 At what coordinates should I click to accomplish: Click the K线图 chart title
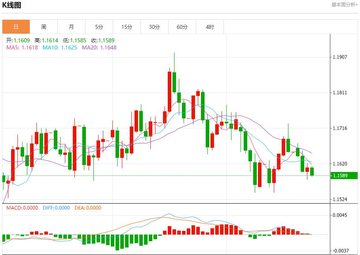(x=13, y=5)
